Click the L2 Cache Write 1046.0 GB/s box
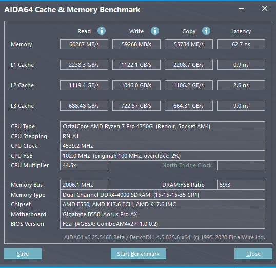 pyautogui.click(x=136, y=85)
